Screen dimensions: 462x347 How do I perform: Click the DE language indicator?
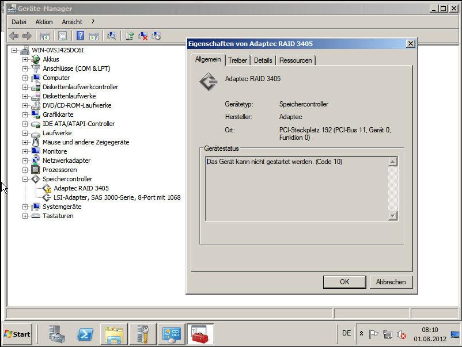tap(346, 333)
